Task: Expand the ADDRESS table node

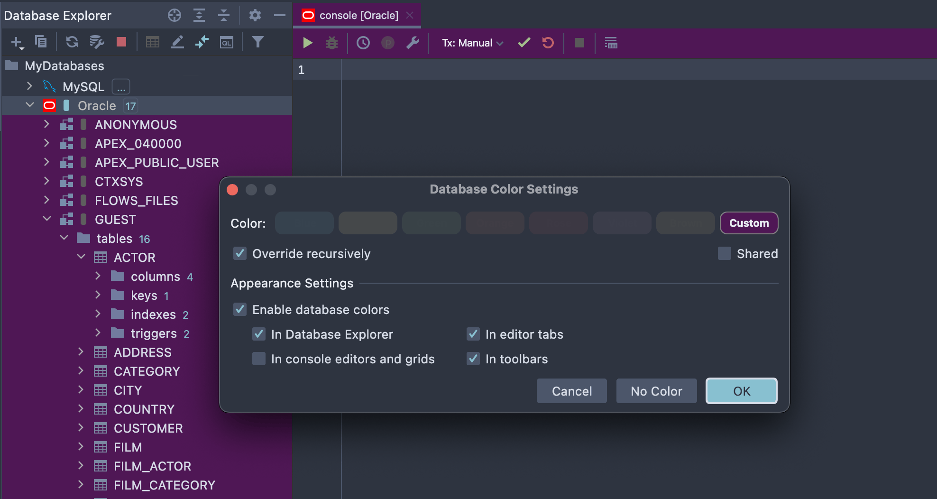Action: [81, 352]
